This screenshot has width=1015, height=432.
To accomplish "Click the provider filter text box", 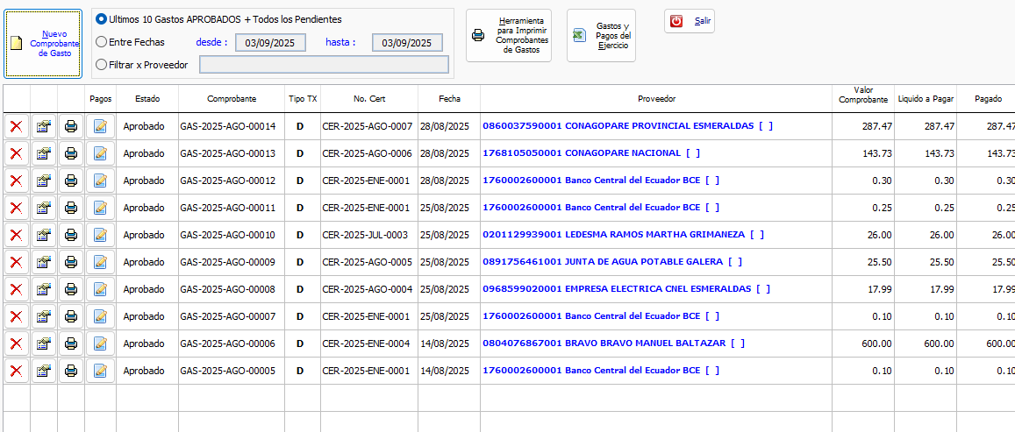I will coord(324,64).
